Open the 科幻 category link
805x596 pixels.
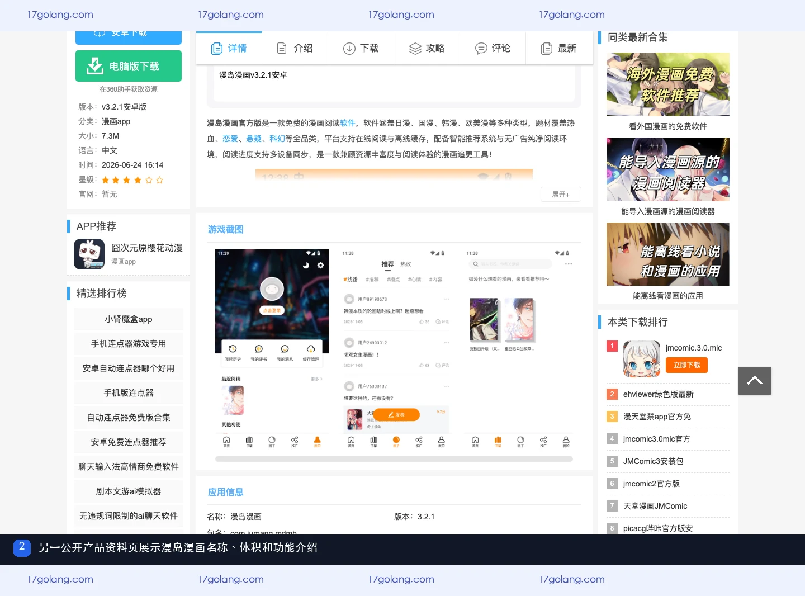pyautogui.click(x=277, y=139)
